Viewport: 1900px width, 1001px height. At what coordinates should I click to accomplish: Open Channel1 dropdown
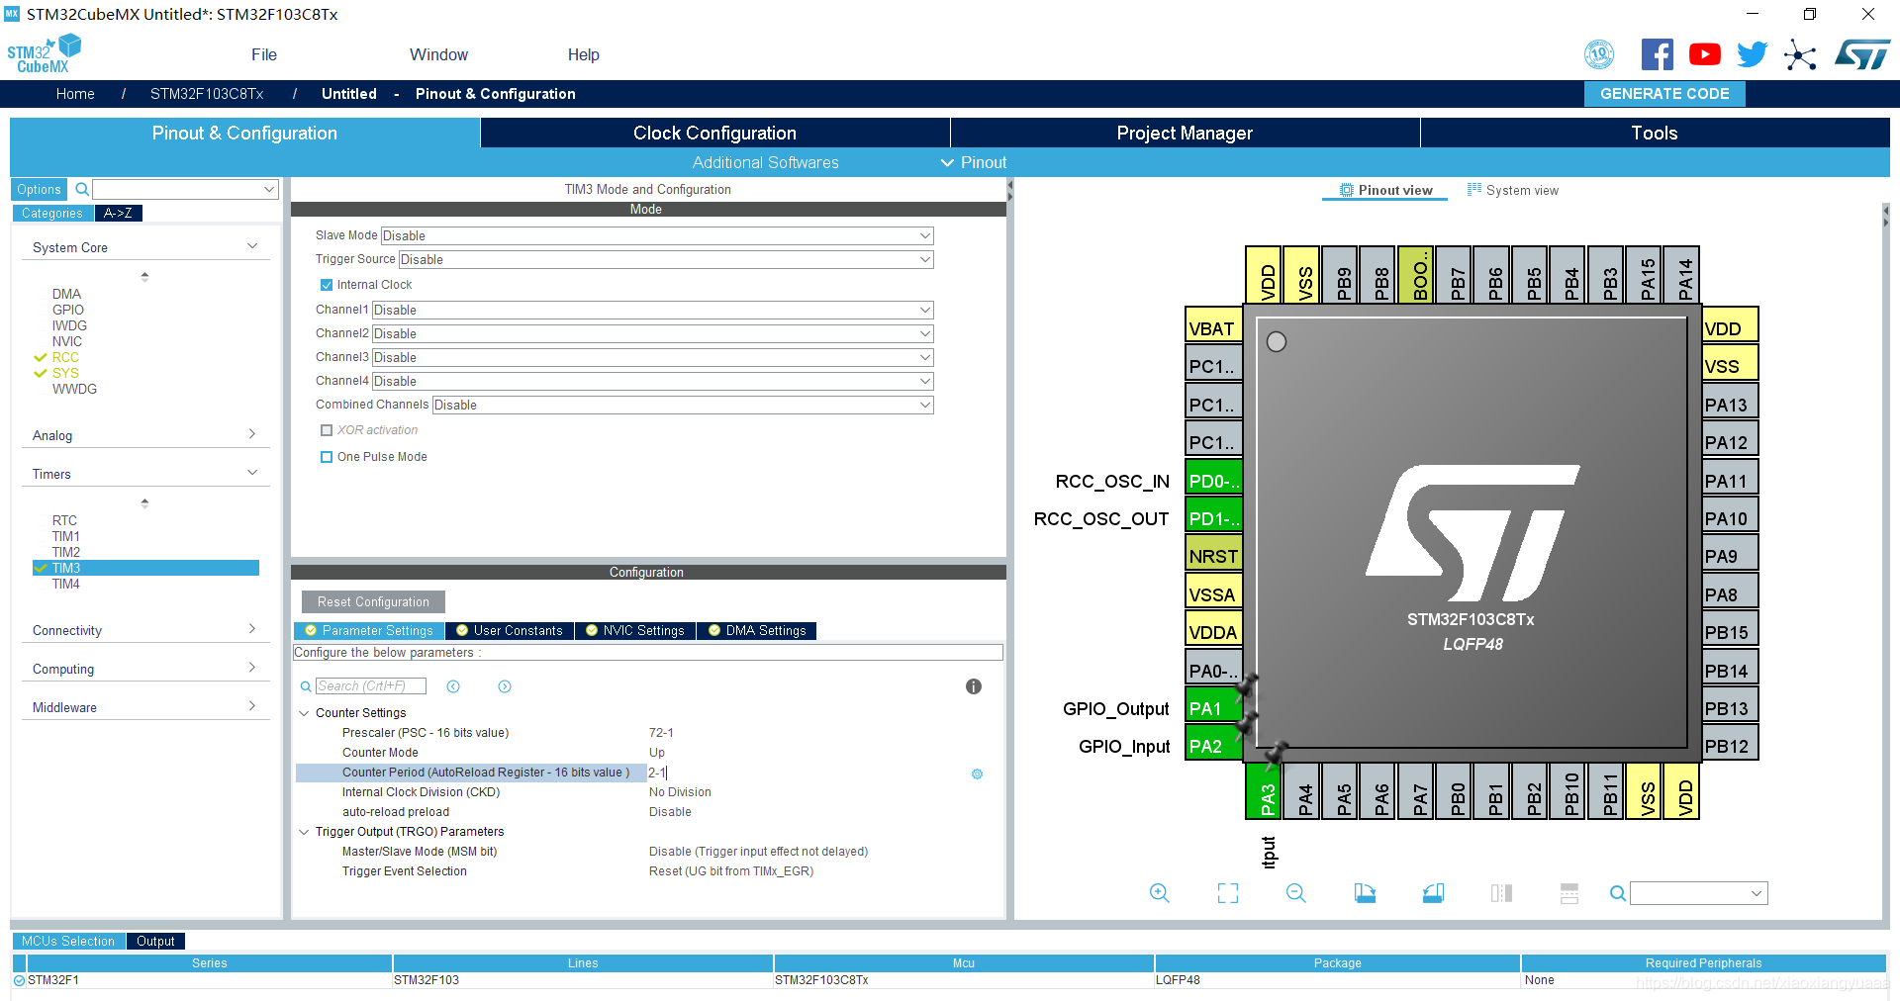pyautogui.click(x=652, y=310)
